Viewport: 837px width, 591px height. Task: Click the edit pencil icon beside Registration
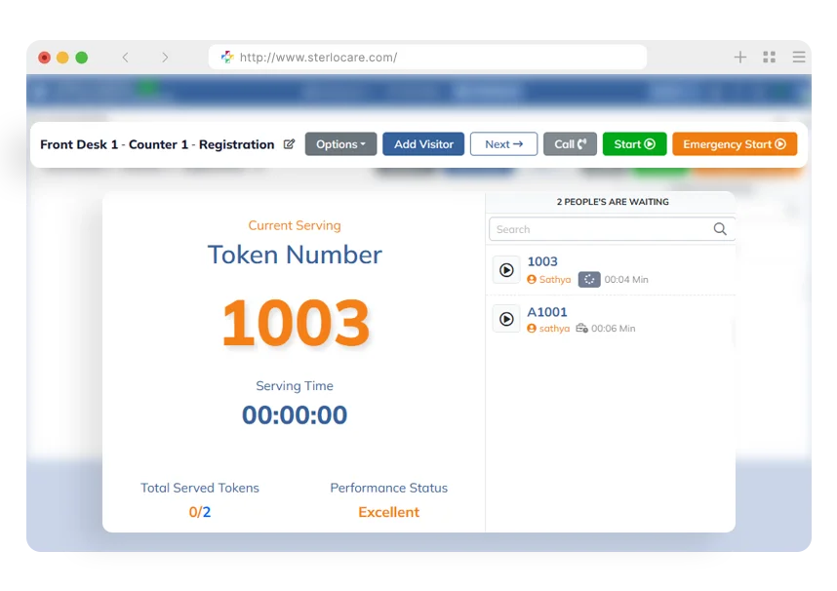pyautogui.click(x=289, y=144)
